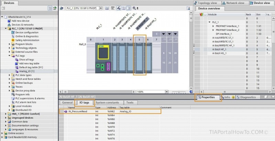Open Devices & networks entry

point(22,25)
